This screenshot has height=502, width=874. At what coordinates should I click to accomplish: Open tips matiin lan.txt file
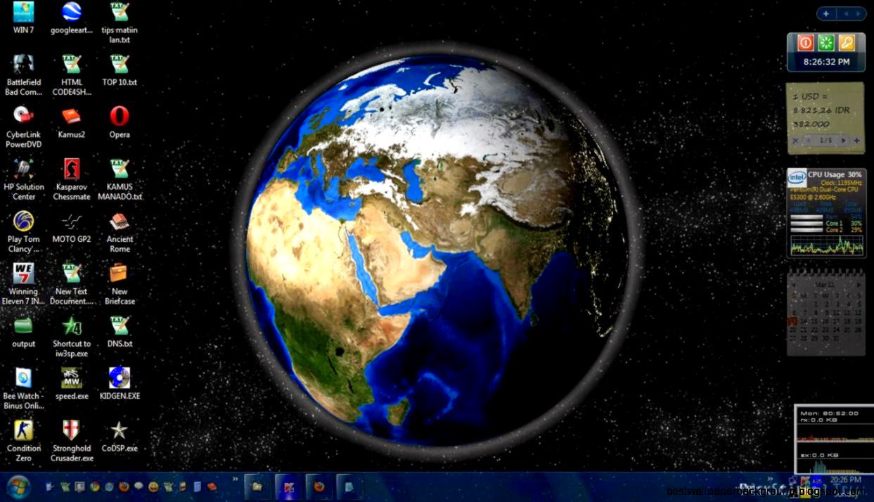tap(120, 22)
